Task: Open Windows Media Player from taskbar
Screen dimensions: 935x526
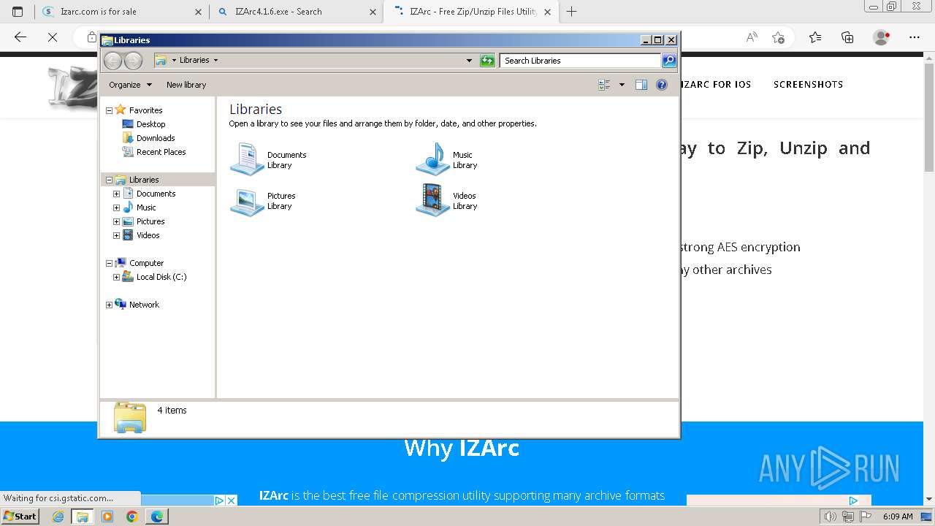Action: (107, 517)
